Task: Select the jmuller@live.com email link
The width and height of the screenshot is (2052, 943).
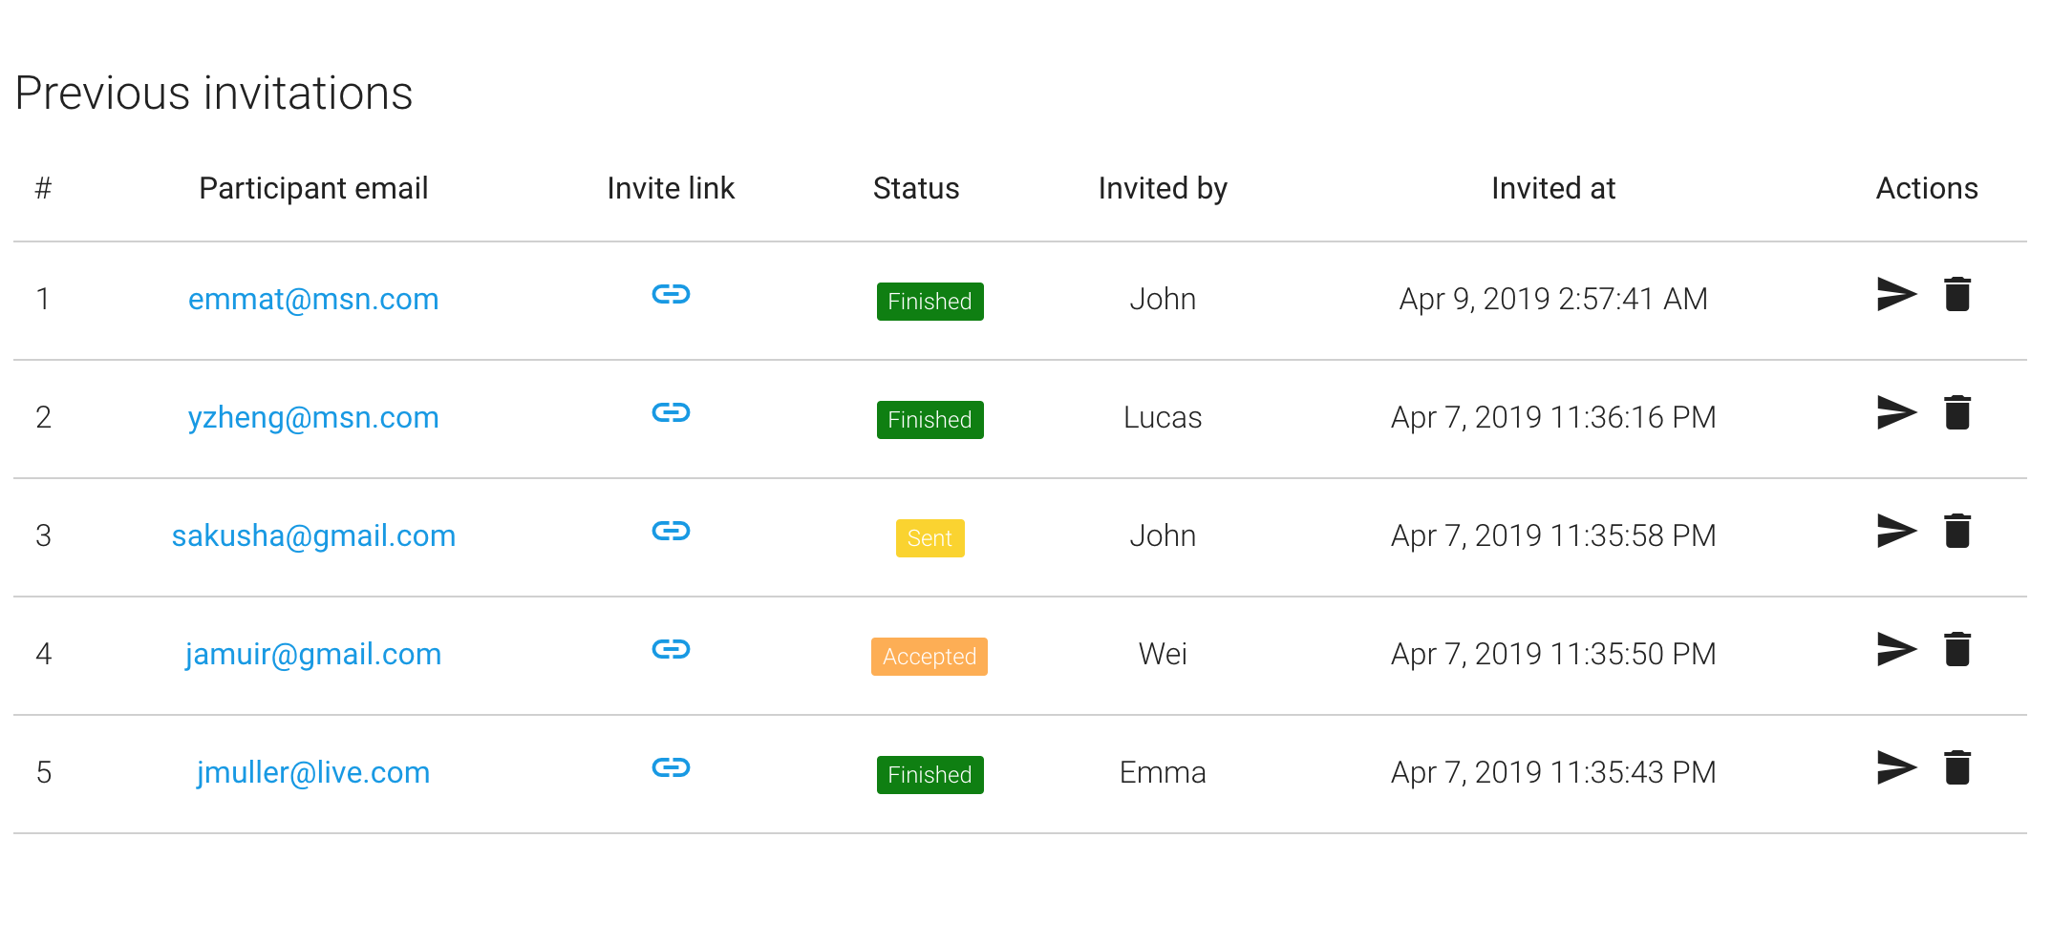Action: coord(313,772)
